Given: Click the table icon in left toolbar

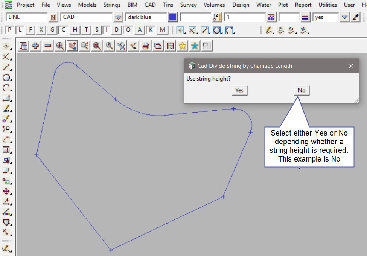Looking at the screenshot, I should pyautogui.click(x=6, y=150).
